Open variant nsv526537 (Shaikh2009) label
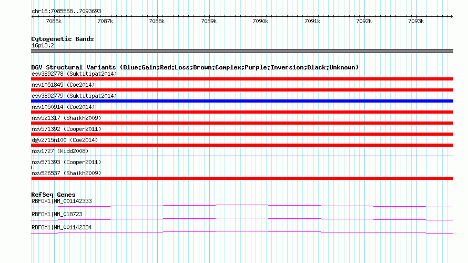 [66, 173]
